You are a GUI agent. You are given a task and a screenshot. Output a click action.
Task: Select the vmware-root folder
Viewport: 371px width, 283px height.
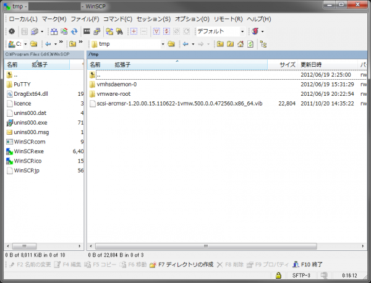[x=114, y=94]
